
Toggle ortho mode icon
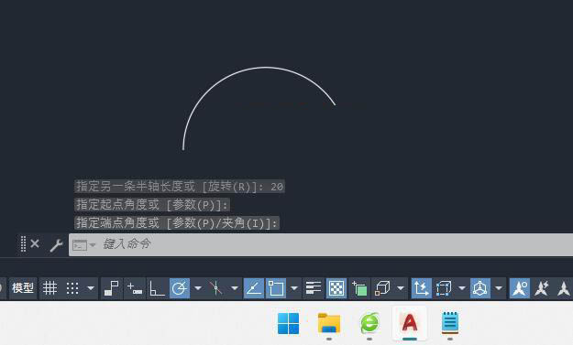pos(157,288)
